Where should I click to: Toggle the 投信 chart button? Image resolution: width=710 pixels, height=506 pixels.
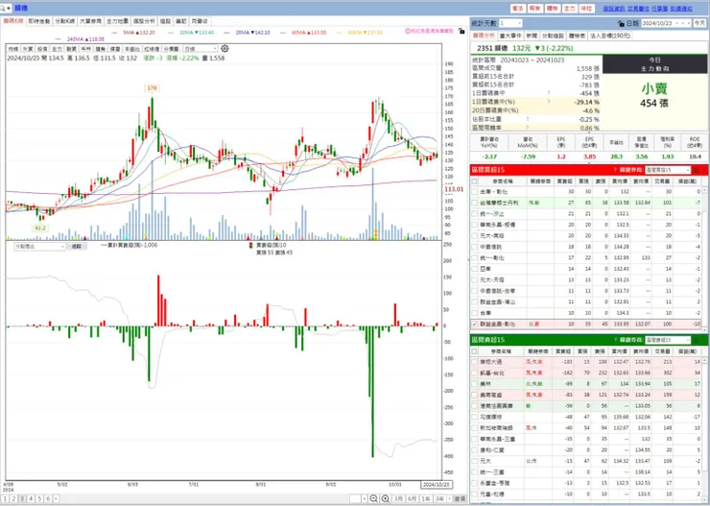click(x=42, y=49)
